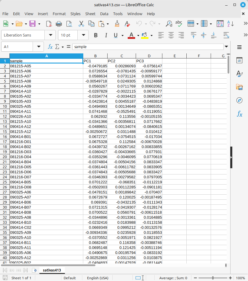Screen dimensions: 248x281
Task: Click the formula input line
Action: click(148, 47)
